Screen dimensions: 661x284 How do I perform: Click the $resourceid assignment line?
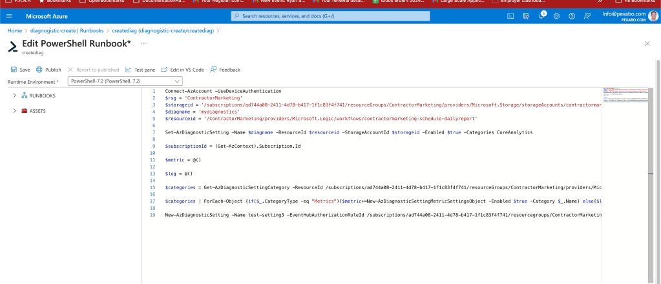click(321, 119)
